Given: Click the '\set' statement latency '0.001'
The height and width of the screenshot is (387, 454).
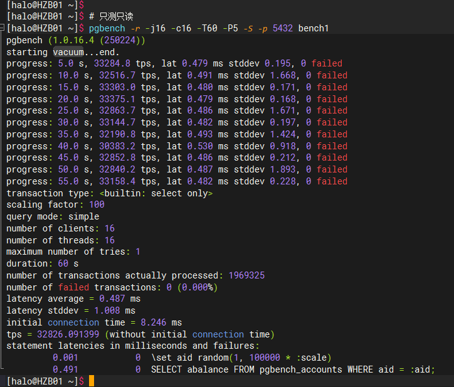Looking at the screenshot, I should [65, 358].
